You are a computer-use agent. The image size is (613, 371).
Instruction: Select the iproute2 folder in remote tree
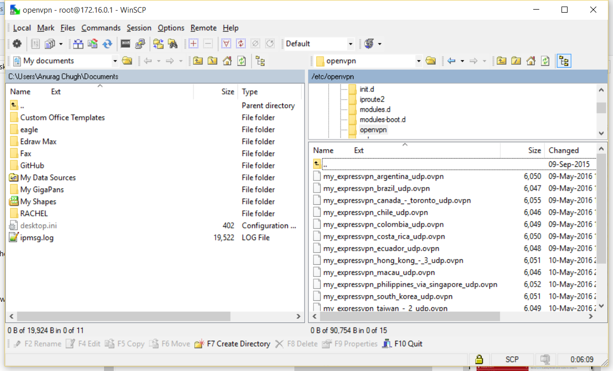coord(372,99)
